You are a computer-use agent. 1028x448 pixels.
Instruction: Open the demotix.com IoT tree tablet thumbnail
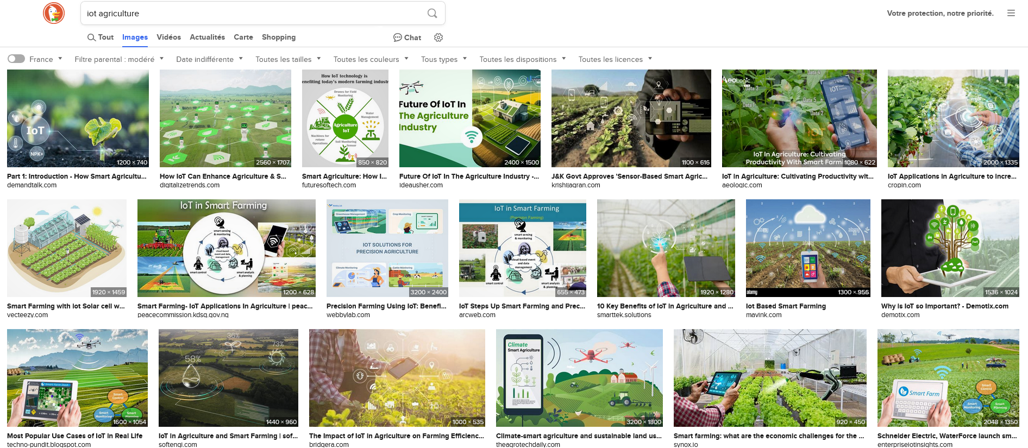[950, 248]
